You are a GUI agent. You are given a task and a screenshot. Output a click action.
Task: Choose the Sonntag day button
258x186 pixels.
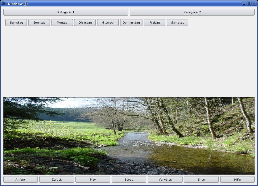point(39,23)
